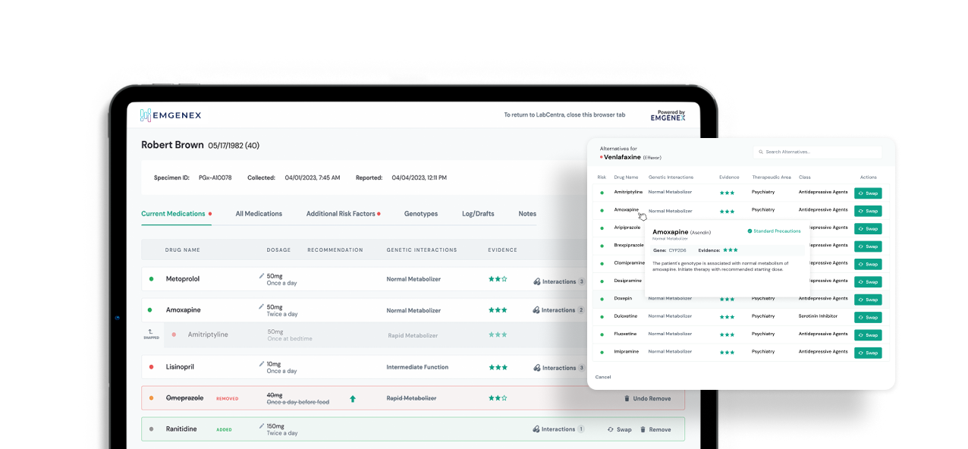968x449 pixels.
Task: Open the Genotypes tab
Action: click(421, 214)
